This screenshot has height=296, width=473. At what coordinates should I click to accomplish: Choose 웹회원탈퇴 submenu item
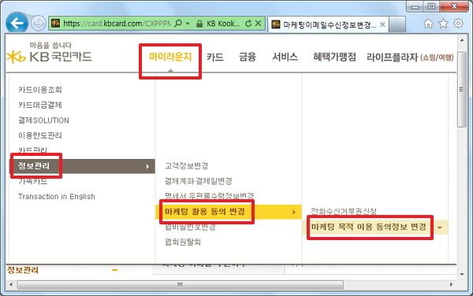tap(183, 242)
